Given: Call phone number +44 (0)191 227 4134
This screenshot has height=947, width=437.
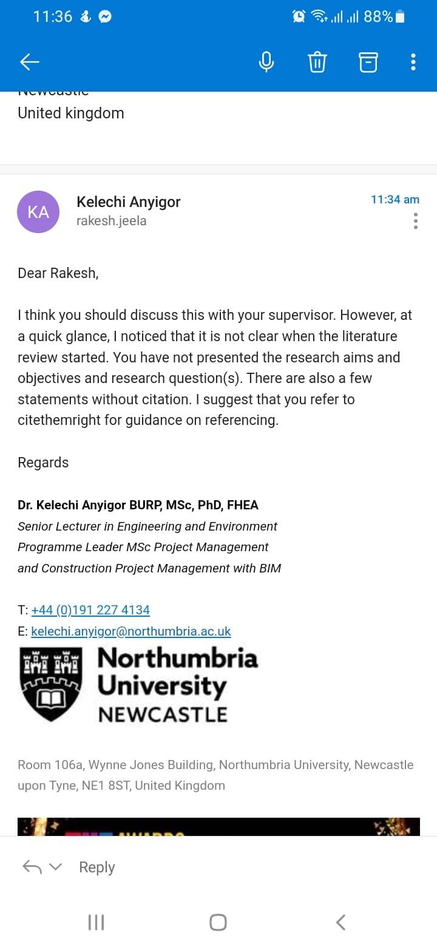Looking at the screenshot, I should point(90,610).
